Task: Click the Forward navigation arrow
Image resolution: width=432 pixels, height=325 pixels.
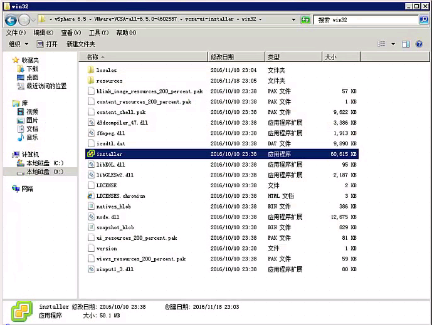Action: pos(24,20)
